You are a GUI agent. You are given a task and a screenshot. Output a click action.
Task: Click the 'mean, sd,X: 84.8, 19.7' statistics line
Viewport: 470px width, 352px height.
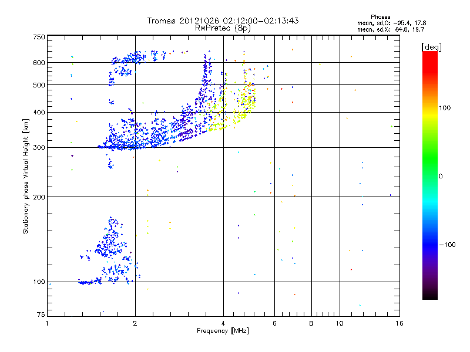click(391, 29)
